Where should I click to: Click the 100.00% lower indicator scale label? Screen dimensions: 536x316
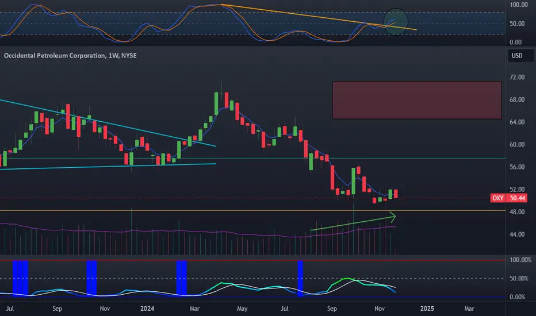coord(520,260)
